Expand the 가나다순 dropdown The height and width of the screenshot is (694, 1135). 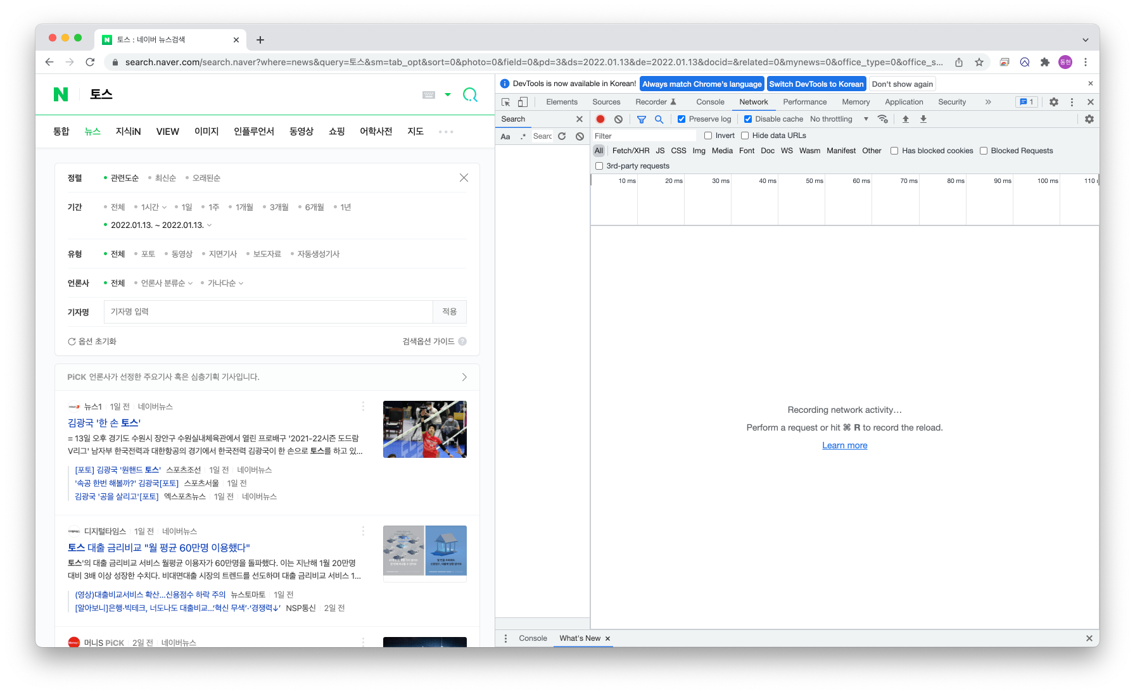[x=225, y=283]
